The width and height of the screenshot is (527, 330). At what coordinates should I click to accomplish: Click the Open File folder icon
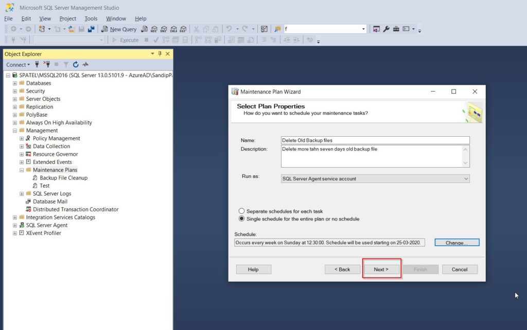(72, 29)
